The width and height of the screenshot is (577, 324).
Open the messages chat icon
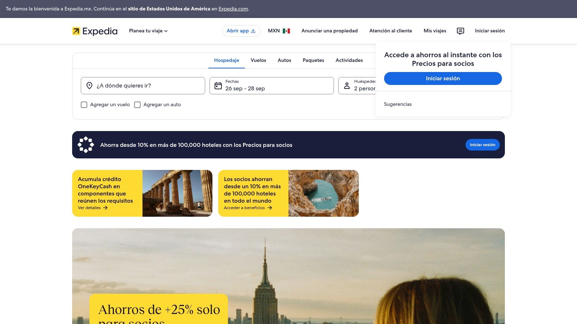pos(461,31)
